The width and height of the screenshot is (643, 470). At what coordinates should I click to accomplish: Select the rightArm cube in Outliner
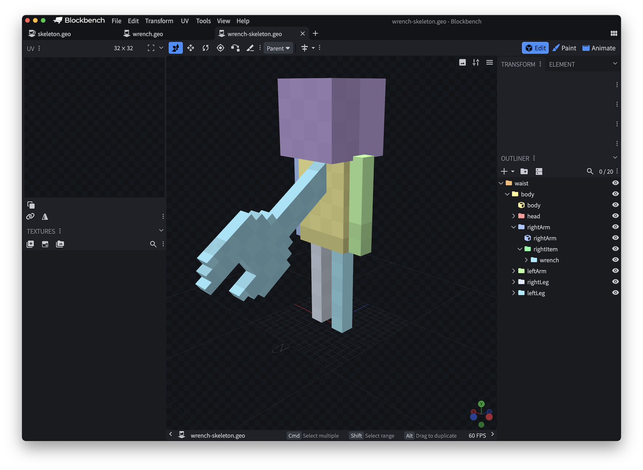[x=559, y=238]
